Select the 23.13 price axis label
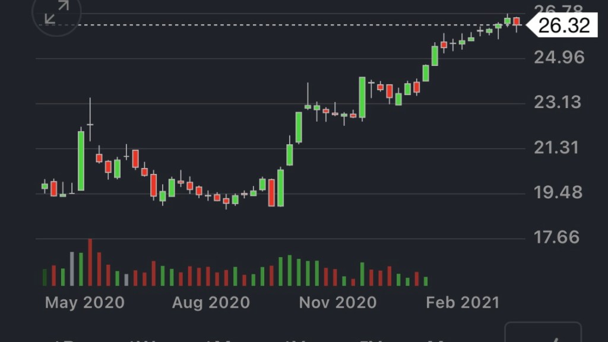Screen dimensions: 608x342 [556, 103]
